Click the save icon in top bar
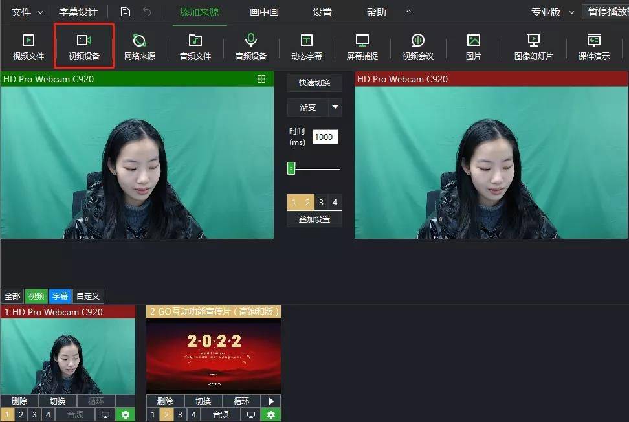The image size is (629, 422). coord(126,12)
